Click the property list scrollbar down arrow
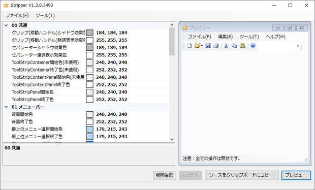The image size is (315, 190). click(172, 139)
